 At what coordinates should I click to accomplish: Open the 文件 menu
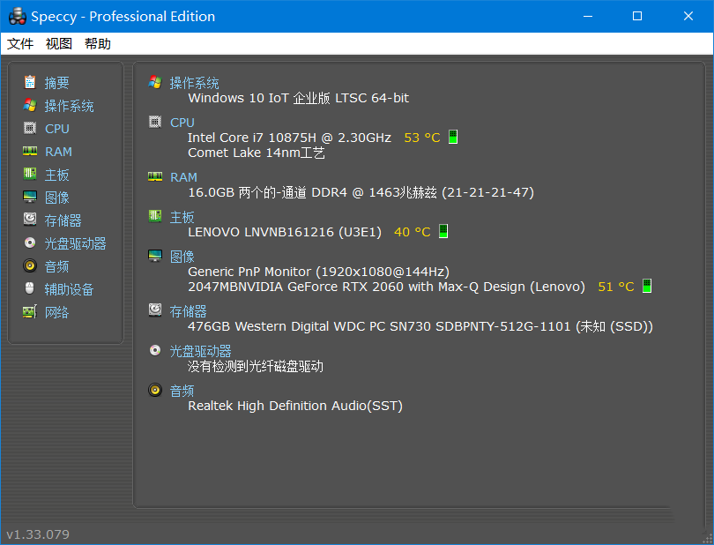click(20, 44)
